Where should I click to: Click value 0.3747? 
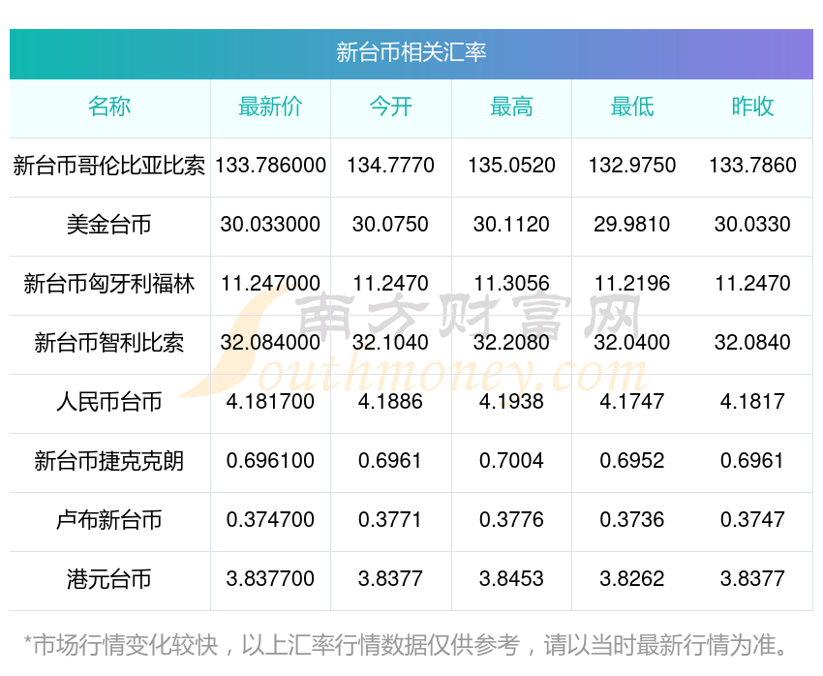click(752, 520)
